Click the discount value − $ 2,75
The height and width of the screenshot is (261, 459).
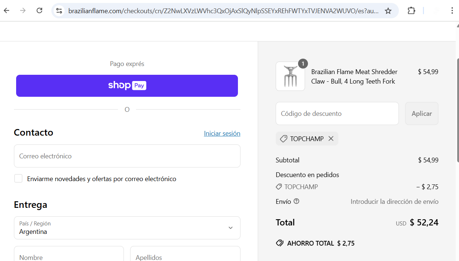click(x=427, y=187)
